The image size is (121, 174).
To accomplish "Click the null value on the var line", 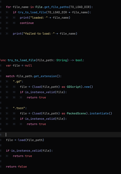I will pos(29,66).
